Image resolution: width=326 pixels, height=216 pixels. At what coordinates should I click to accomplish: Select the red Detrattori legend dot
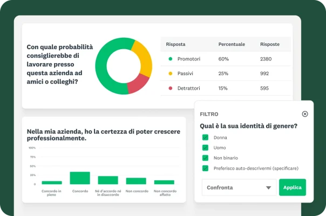(x=170, y=88)
